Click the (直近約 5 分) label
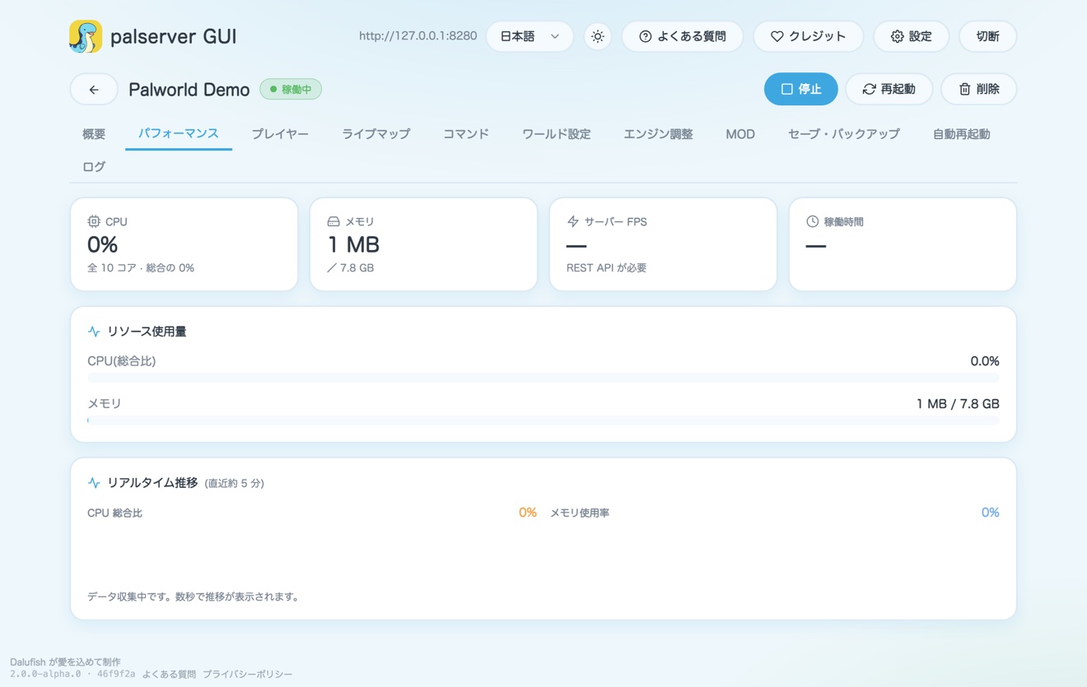The width and height of the screenshot is (1087, 687). pyautogui.click(x=234, y=484)
